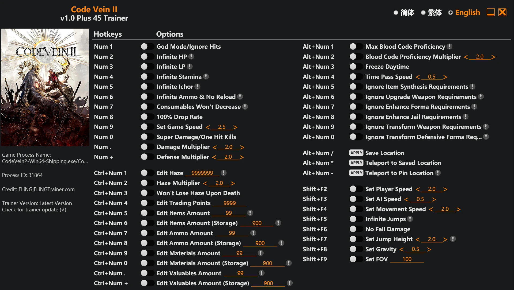
Task: Click info icon beside Max Blood Code Proficiency
Action: 449,47
